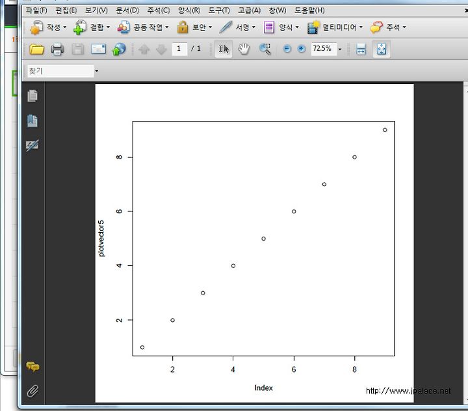Click the 작성 create PDF icon

point(36,27)
